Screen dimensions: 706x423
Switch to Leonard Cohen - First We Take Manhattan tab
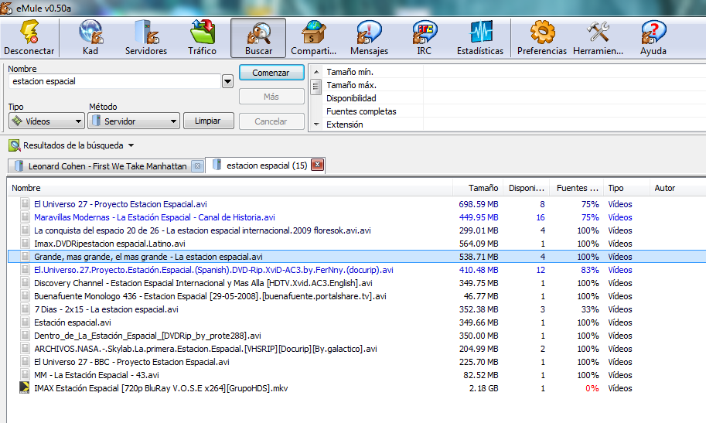107,166
